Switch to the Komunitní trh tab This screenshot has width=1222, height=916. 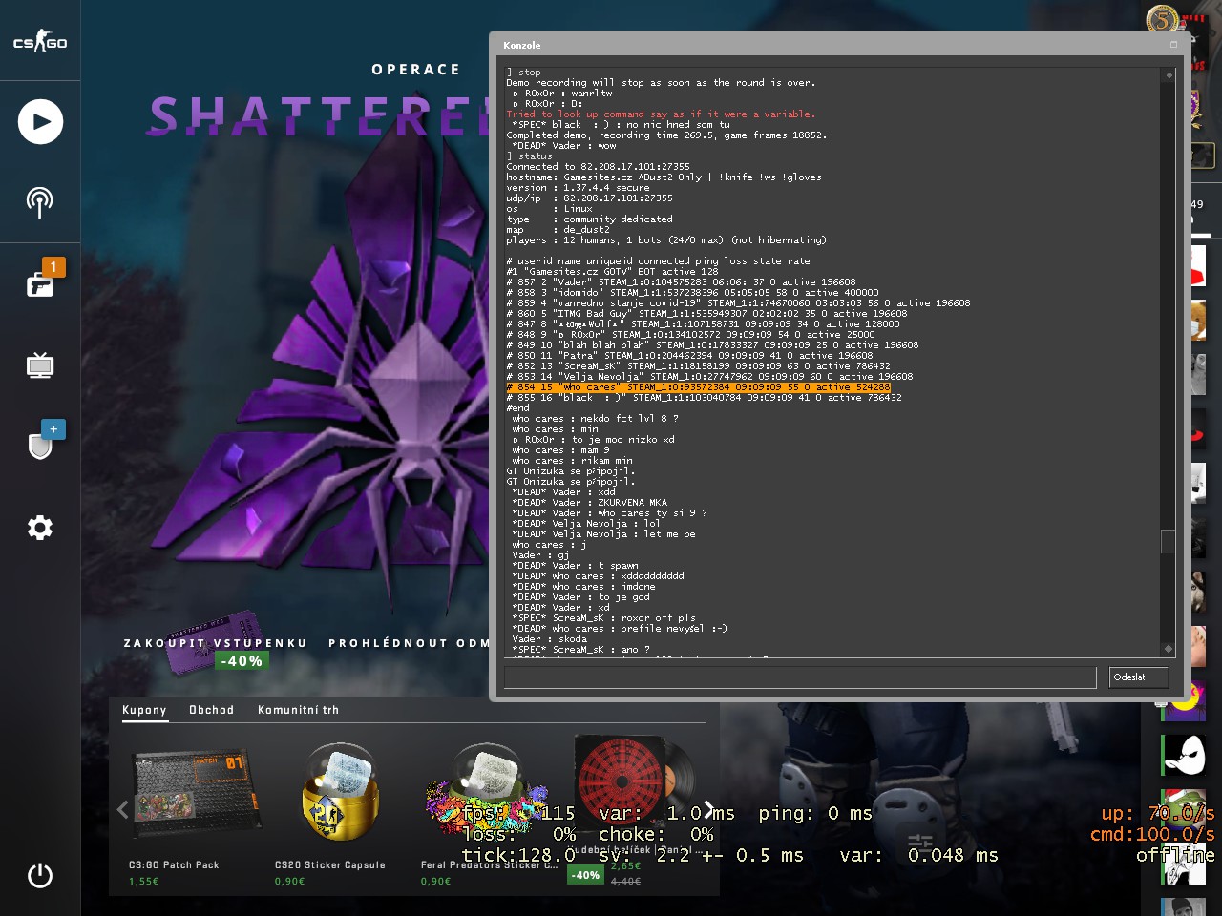coord(298,710)
